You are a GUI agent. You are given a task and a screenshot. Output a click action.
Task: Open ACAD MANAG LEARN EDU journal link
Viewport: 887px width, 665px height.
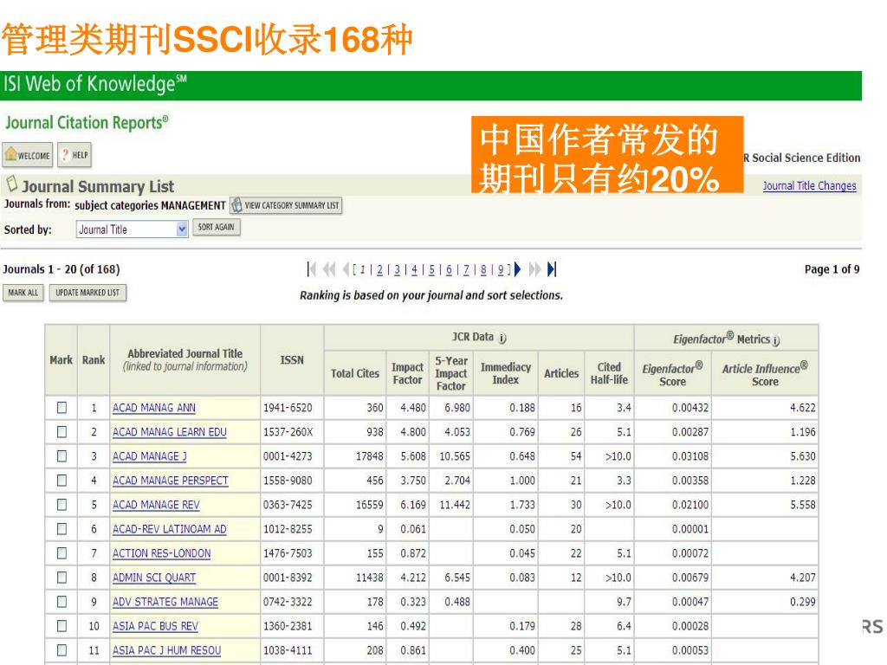pos(169,432)
